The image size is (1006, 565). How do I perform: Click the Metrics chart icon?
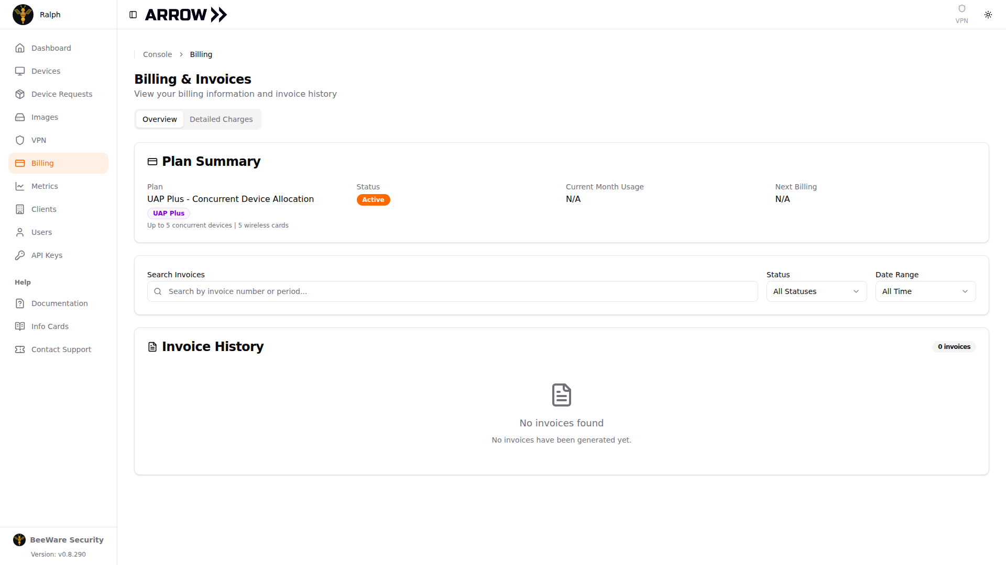[20, 186]
